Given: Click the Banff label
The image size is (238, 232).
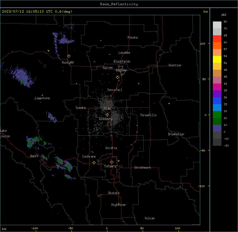Looking at the screenshot, I should click(x=34, y=156).
